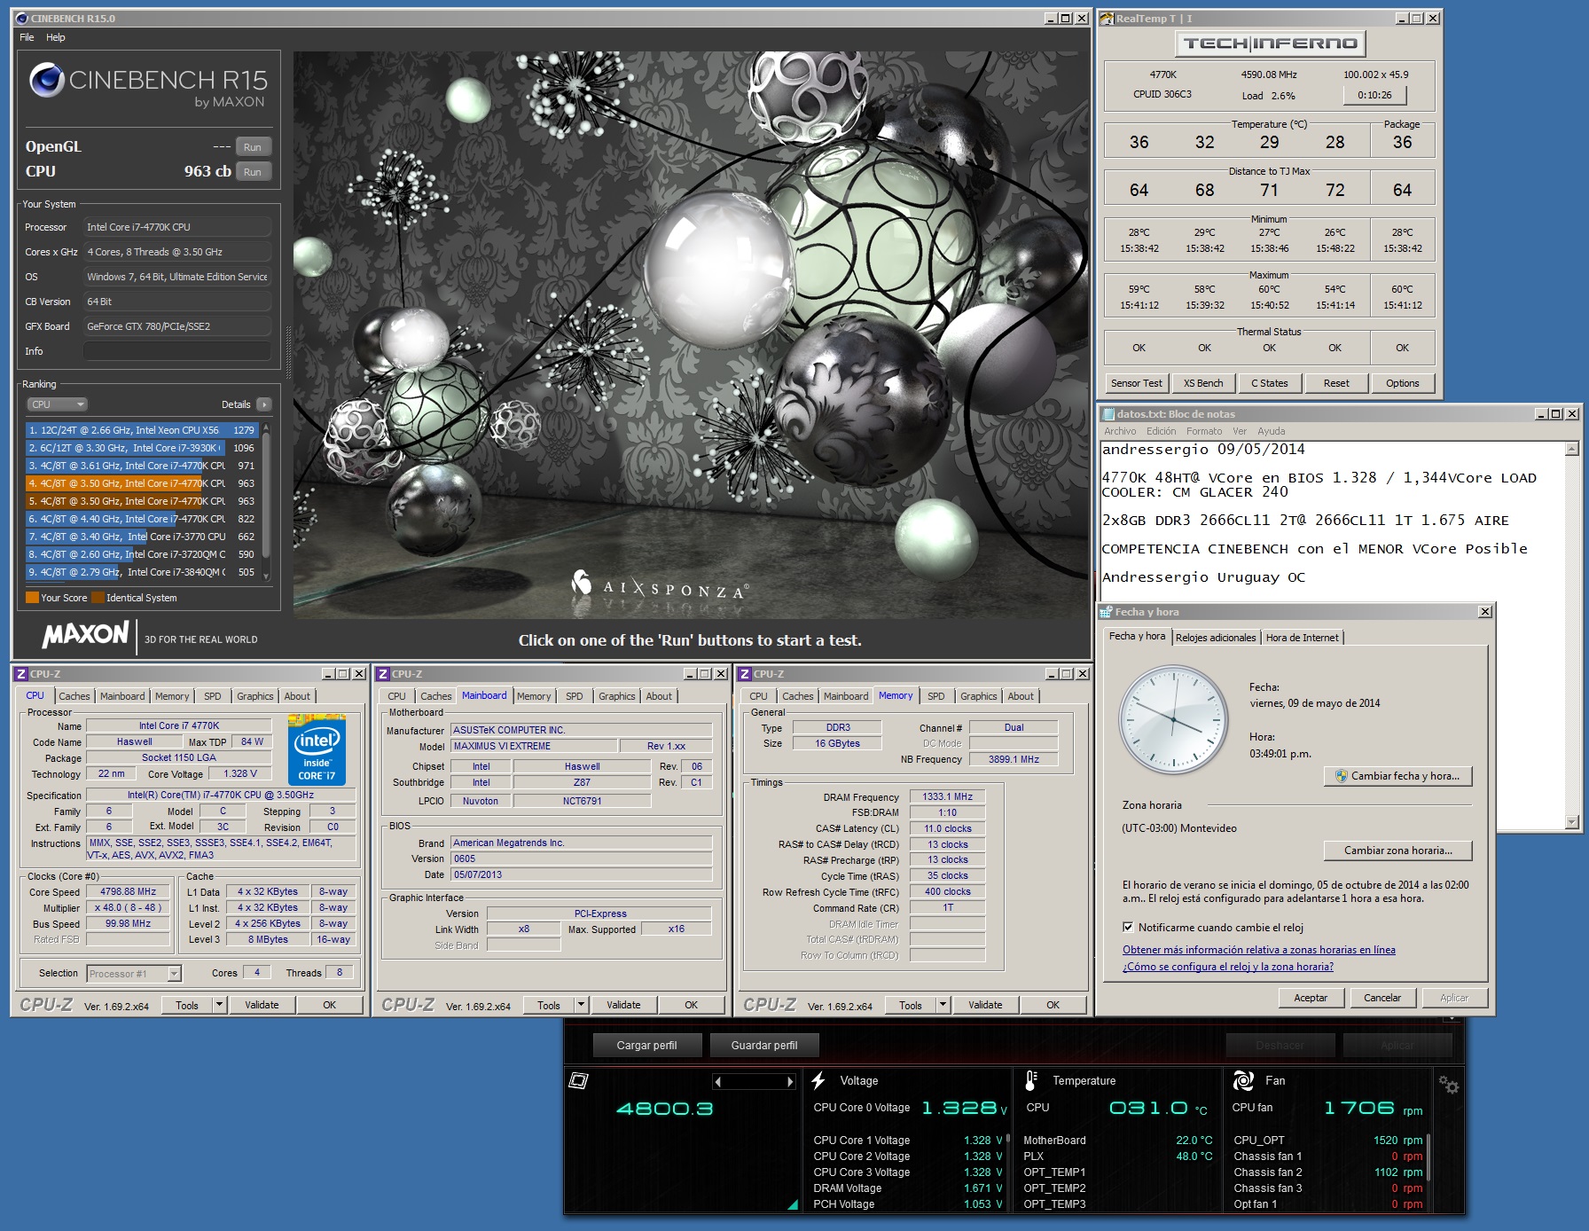Click the 0:10:26 timer box in RealTemp
The image size is (1589, 1231).
1375,95
